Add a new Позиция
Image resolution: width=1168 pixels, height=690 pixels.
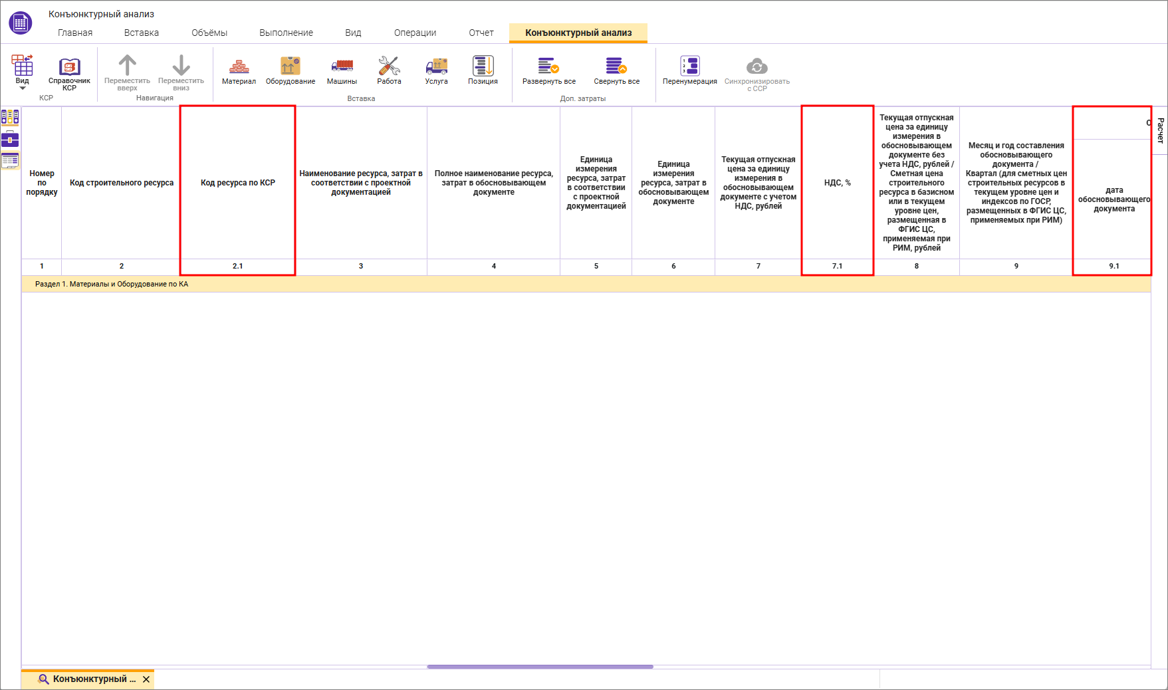tap(483, 71)
